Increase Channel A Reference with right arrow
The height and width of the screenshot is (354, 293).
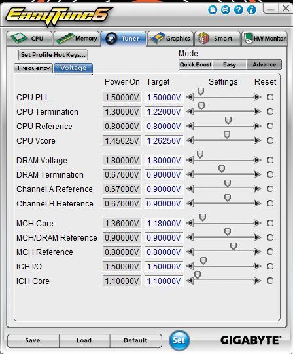(x=257, y=189)
